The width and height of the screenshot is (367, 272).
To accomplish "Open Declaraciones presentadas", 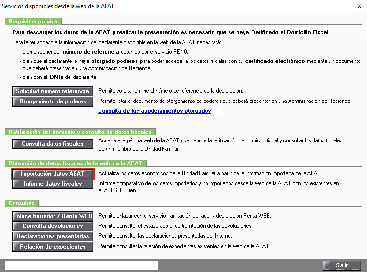I will click(53, 236).
